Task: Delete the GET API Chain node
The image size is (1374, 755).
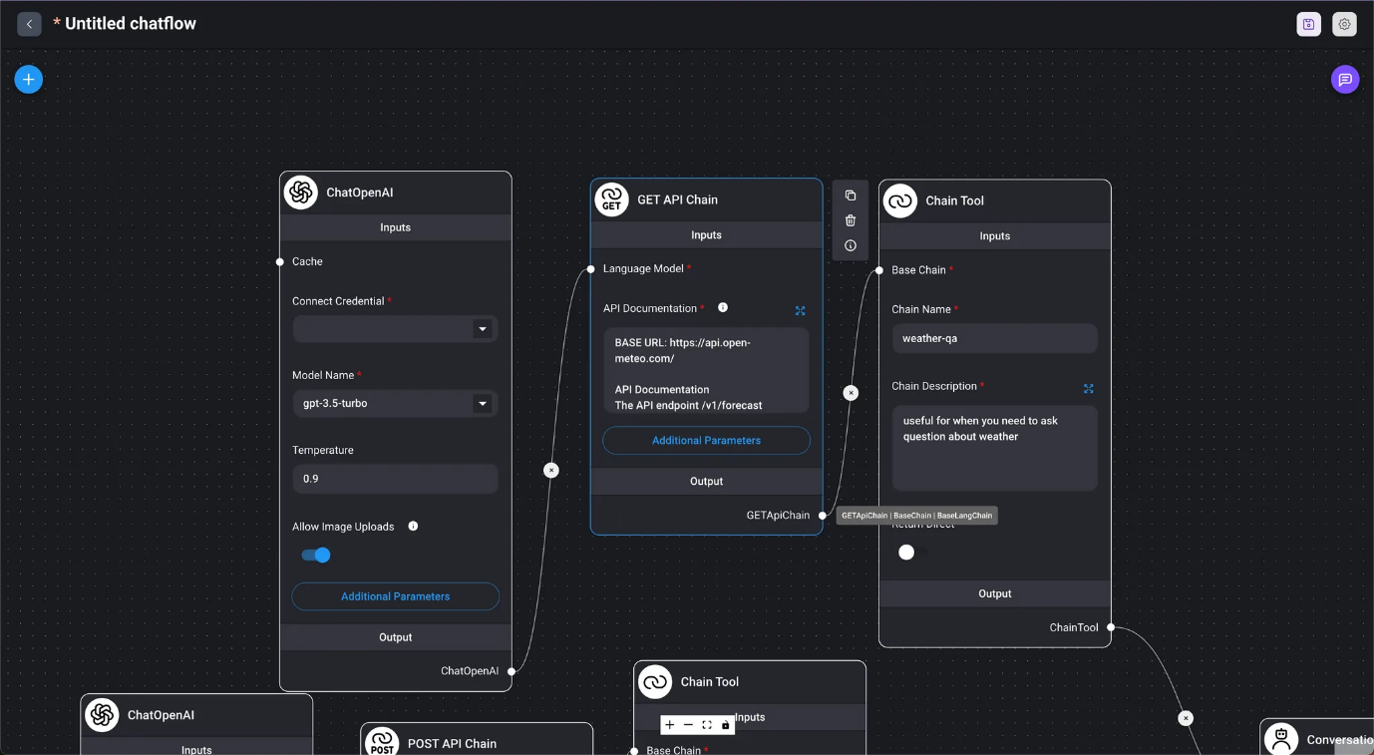Action: [851, 220]
